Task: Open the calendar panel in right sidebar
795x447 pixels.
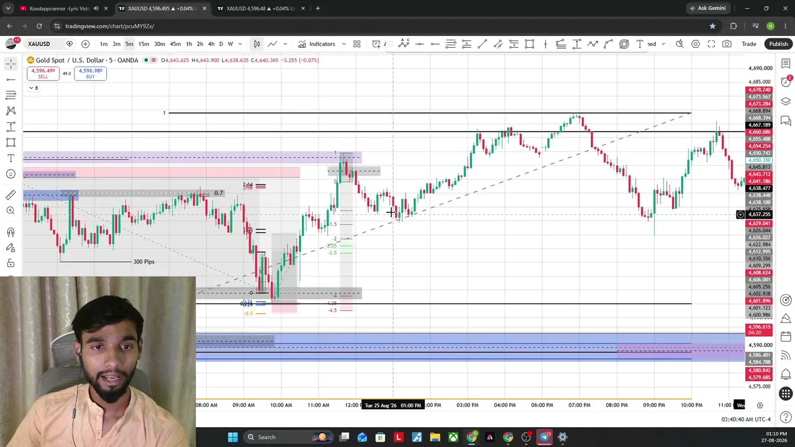Action: coord(786,336)
